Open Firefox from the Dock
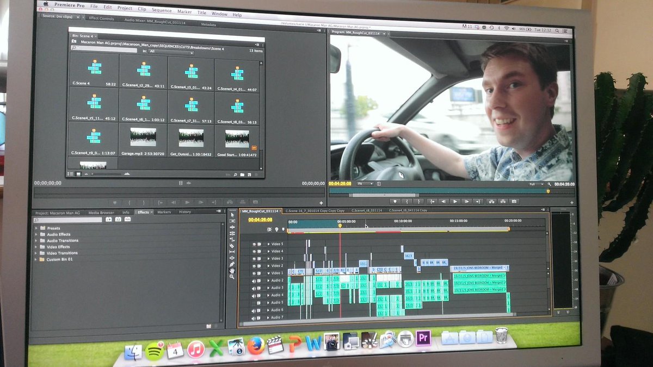 (x=255, y=345)
